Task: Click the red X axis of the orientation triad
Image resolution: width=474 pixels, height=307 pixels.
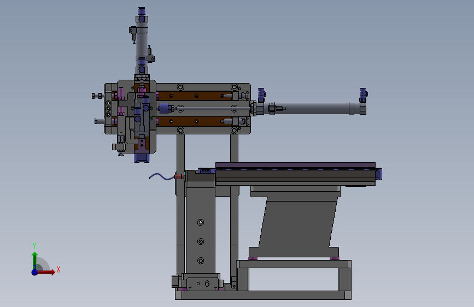Action: point(46,272)
